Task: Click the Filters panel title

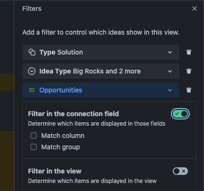Action: [32, 9]
